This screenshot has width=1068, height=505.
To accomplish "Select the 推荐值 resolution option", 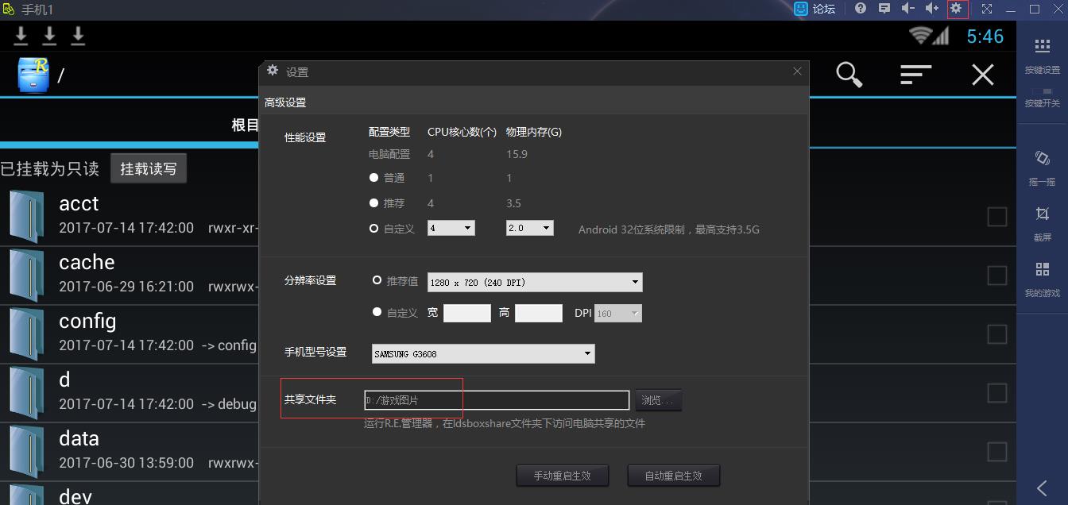I will click(x=377, y=280).
